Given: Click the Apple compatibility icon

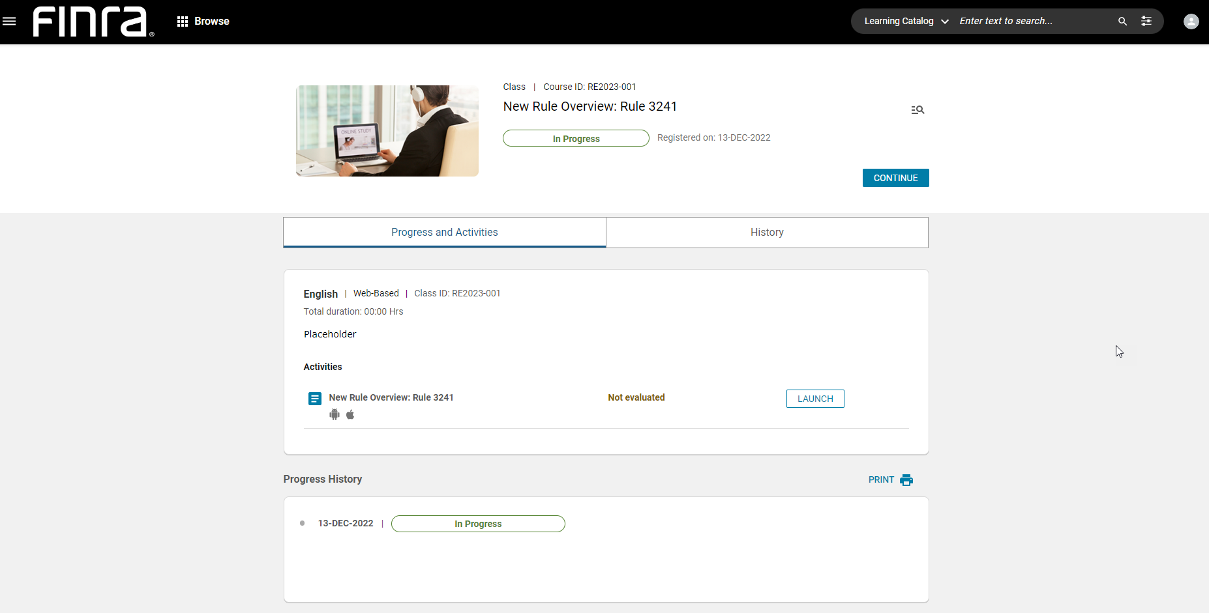Looking at the screenshot, I should (350, 415).
